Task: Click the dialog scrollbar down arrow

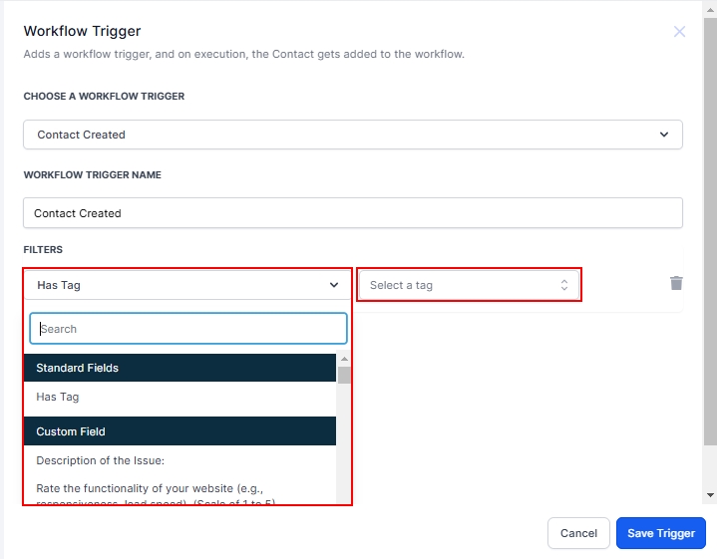Action: 709,494
